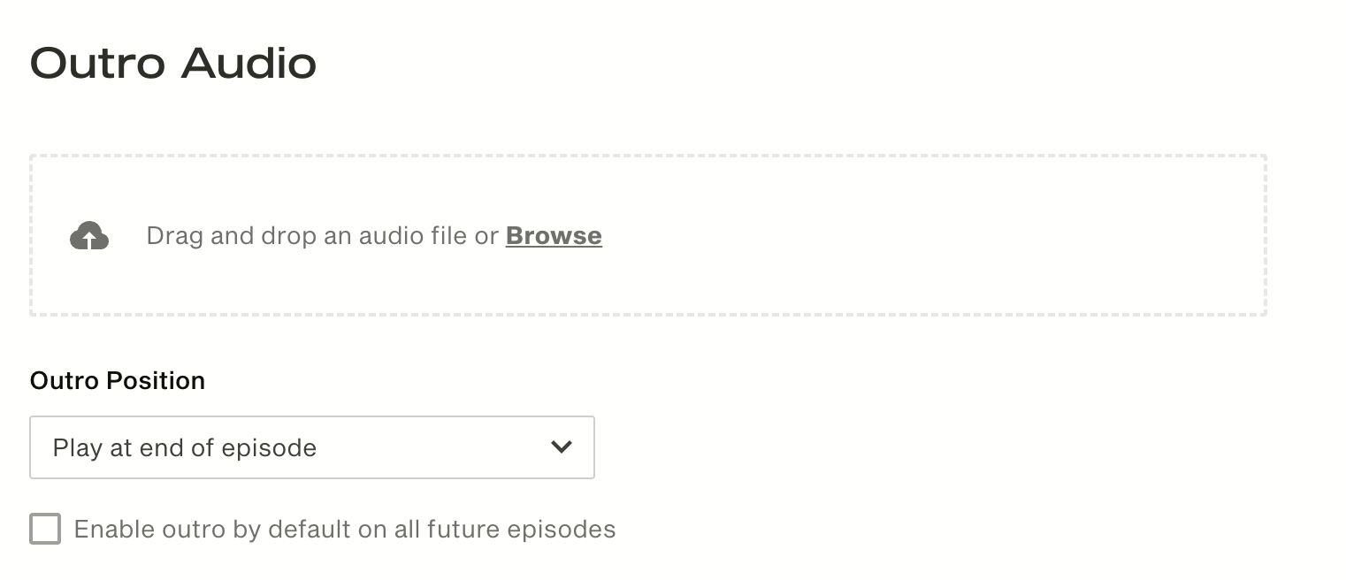Open the Outro Position dropdown
Screen dimensions: 1346x580
click(x=312, y=447)
